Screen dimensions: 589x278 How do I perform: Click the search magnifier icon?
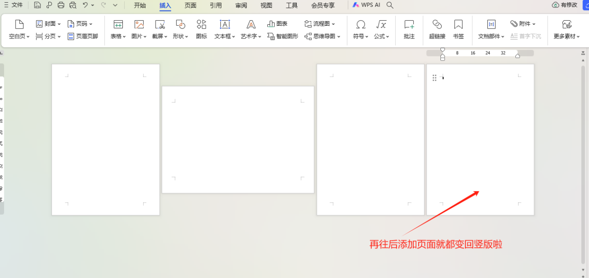tap(390, 5)
